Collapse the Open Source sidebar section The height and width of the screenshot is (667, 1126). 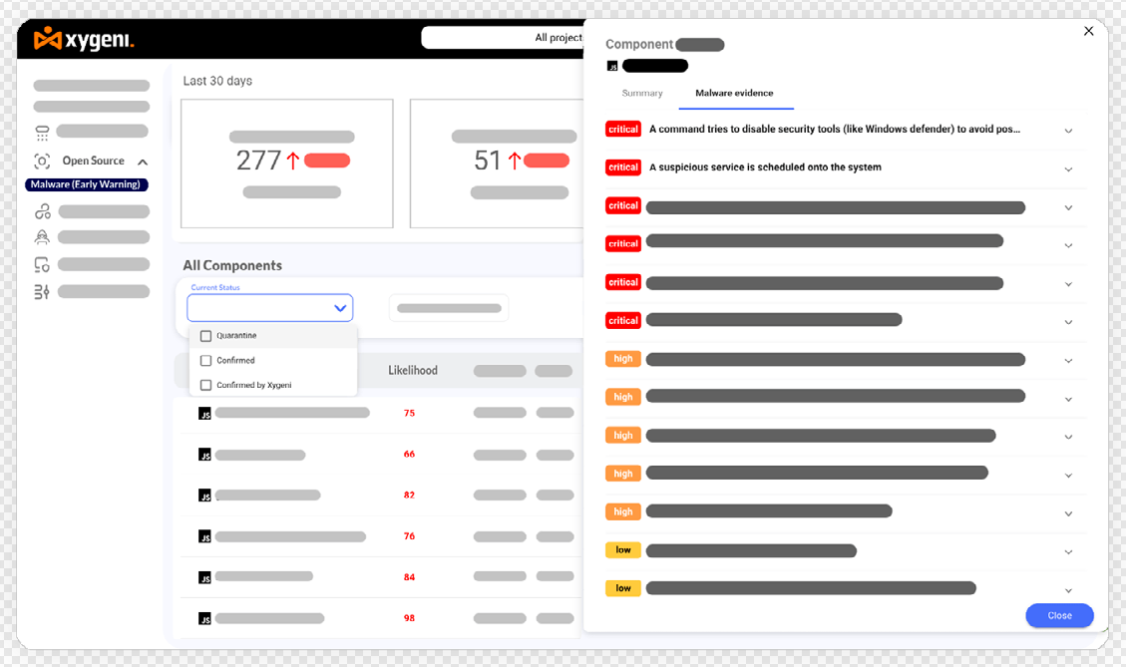pyautogui.click(x=143, y=162)
